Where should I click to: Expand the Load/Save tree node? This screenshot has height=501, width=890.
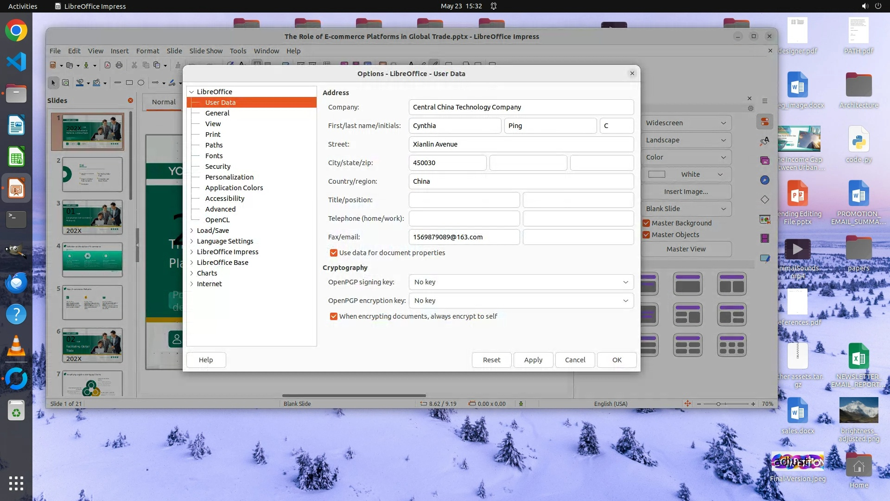pos(192,231)
